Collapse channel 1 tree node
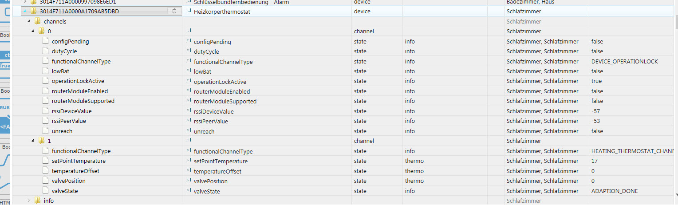678x205 pixels. (33, 141)
